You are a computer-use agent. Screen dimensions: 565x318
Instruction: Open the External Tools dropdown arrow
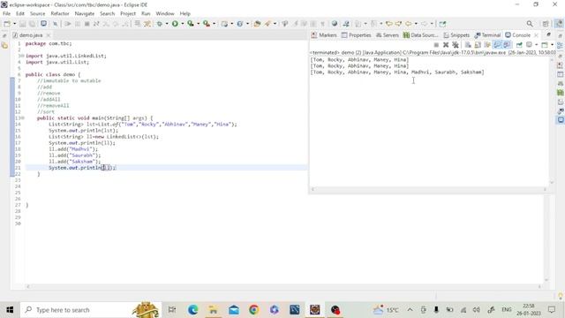tap(214, 24)
